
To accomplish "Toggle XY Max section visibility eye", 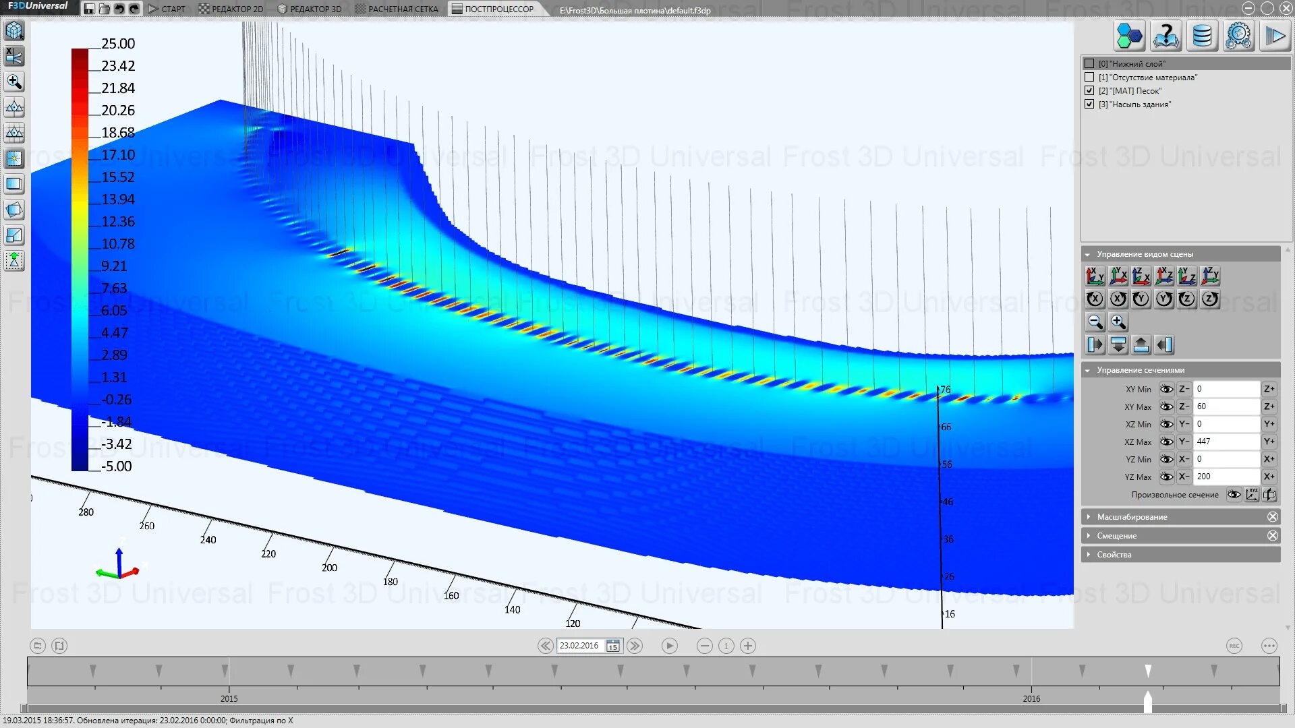I will point(1165,406).
